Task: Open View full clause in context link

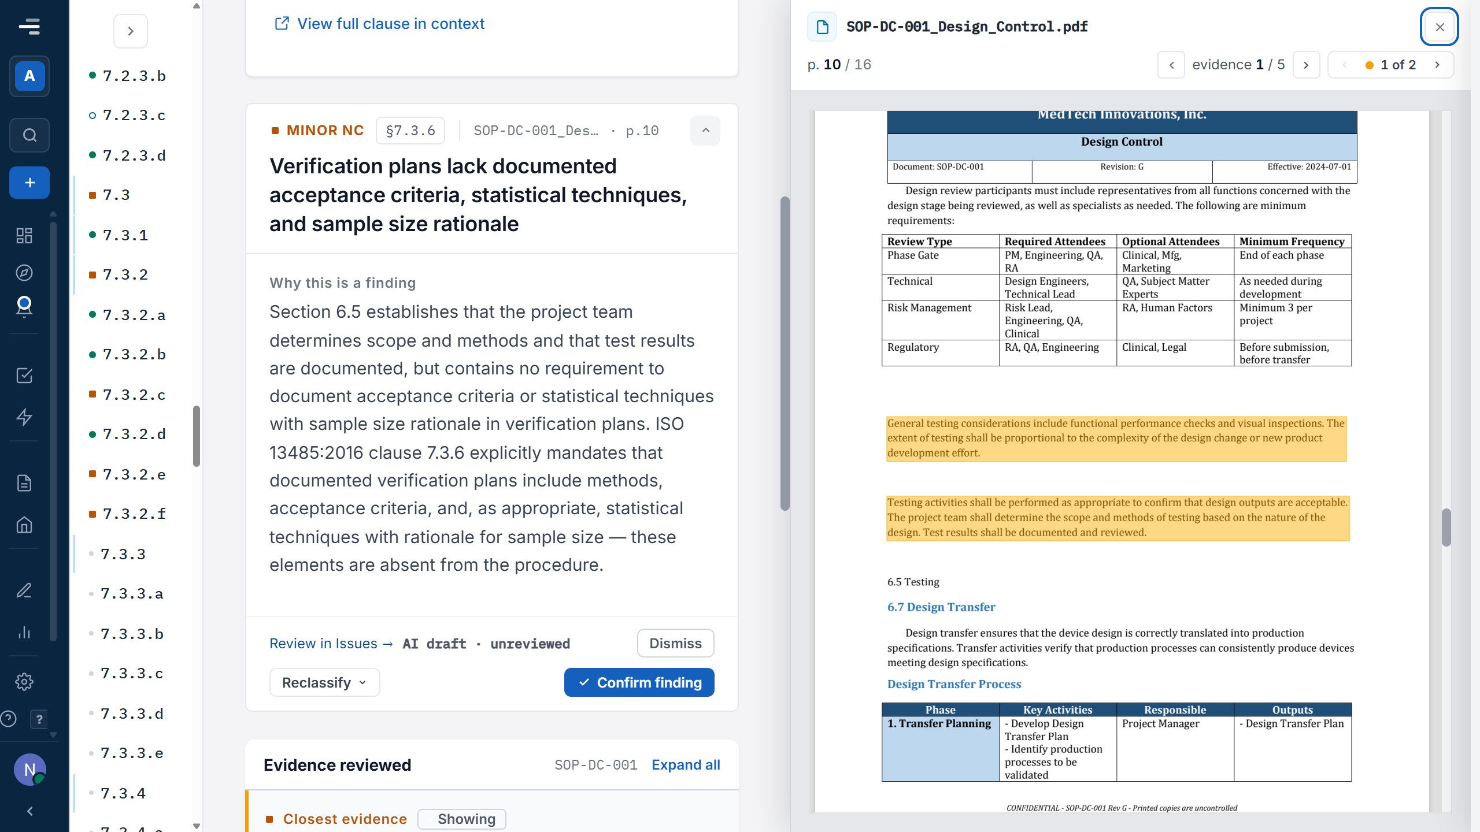Action: point(379,24)
